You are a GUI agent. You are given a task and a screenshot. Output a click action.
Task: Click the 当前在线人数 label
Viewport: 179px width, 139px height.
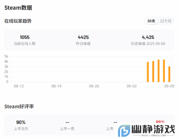(25, 44)
